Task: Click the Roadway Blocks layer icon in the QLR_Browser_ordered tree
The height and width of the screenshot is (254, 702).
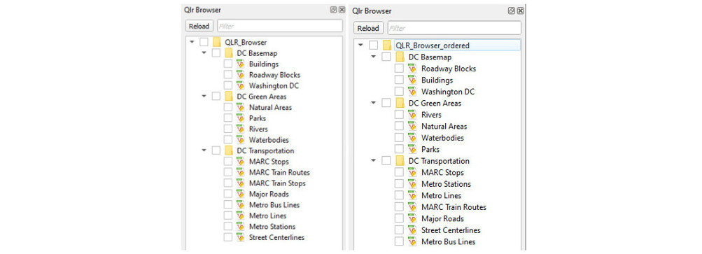Action: pyautogui.click(x=412, y=69)
